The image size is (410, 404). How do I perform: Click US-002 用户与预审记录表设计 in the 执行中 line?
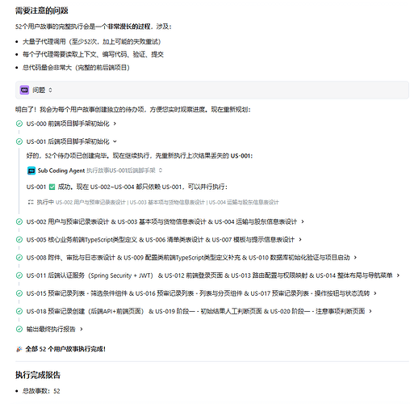pyautogui.click(x=90, y=202)
